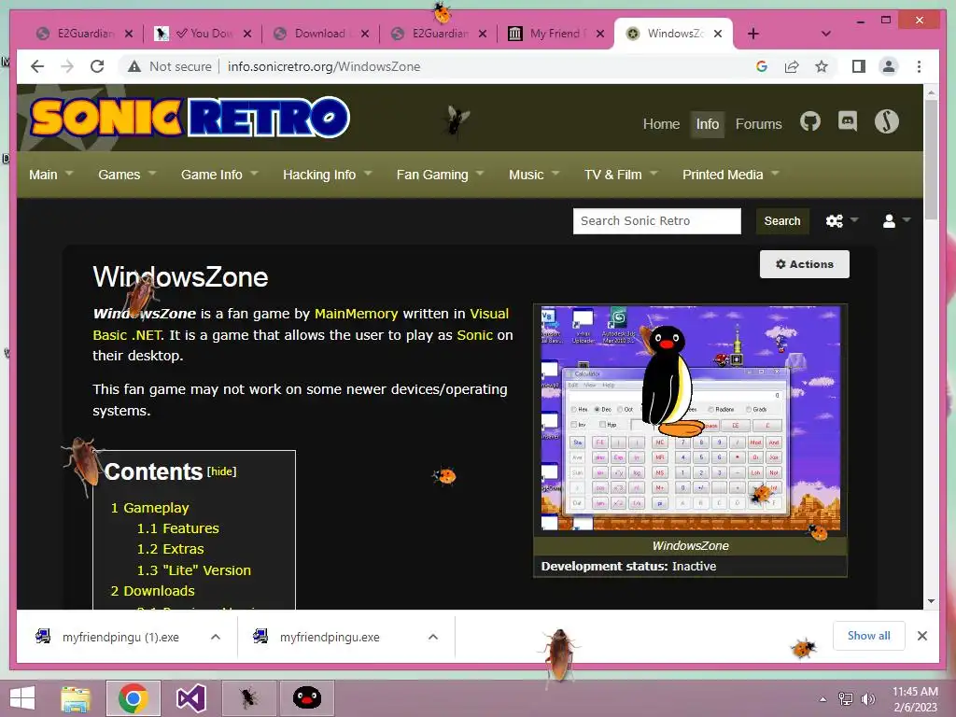Open Sonic Retro Discord icon

[848, 122]
